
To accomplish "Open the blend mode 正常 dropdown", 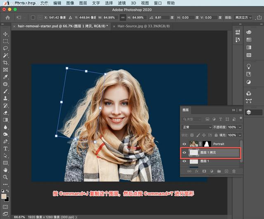I will coord(197,127).
